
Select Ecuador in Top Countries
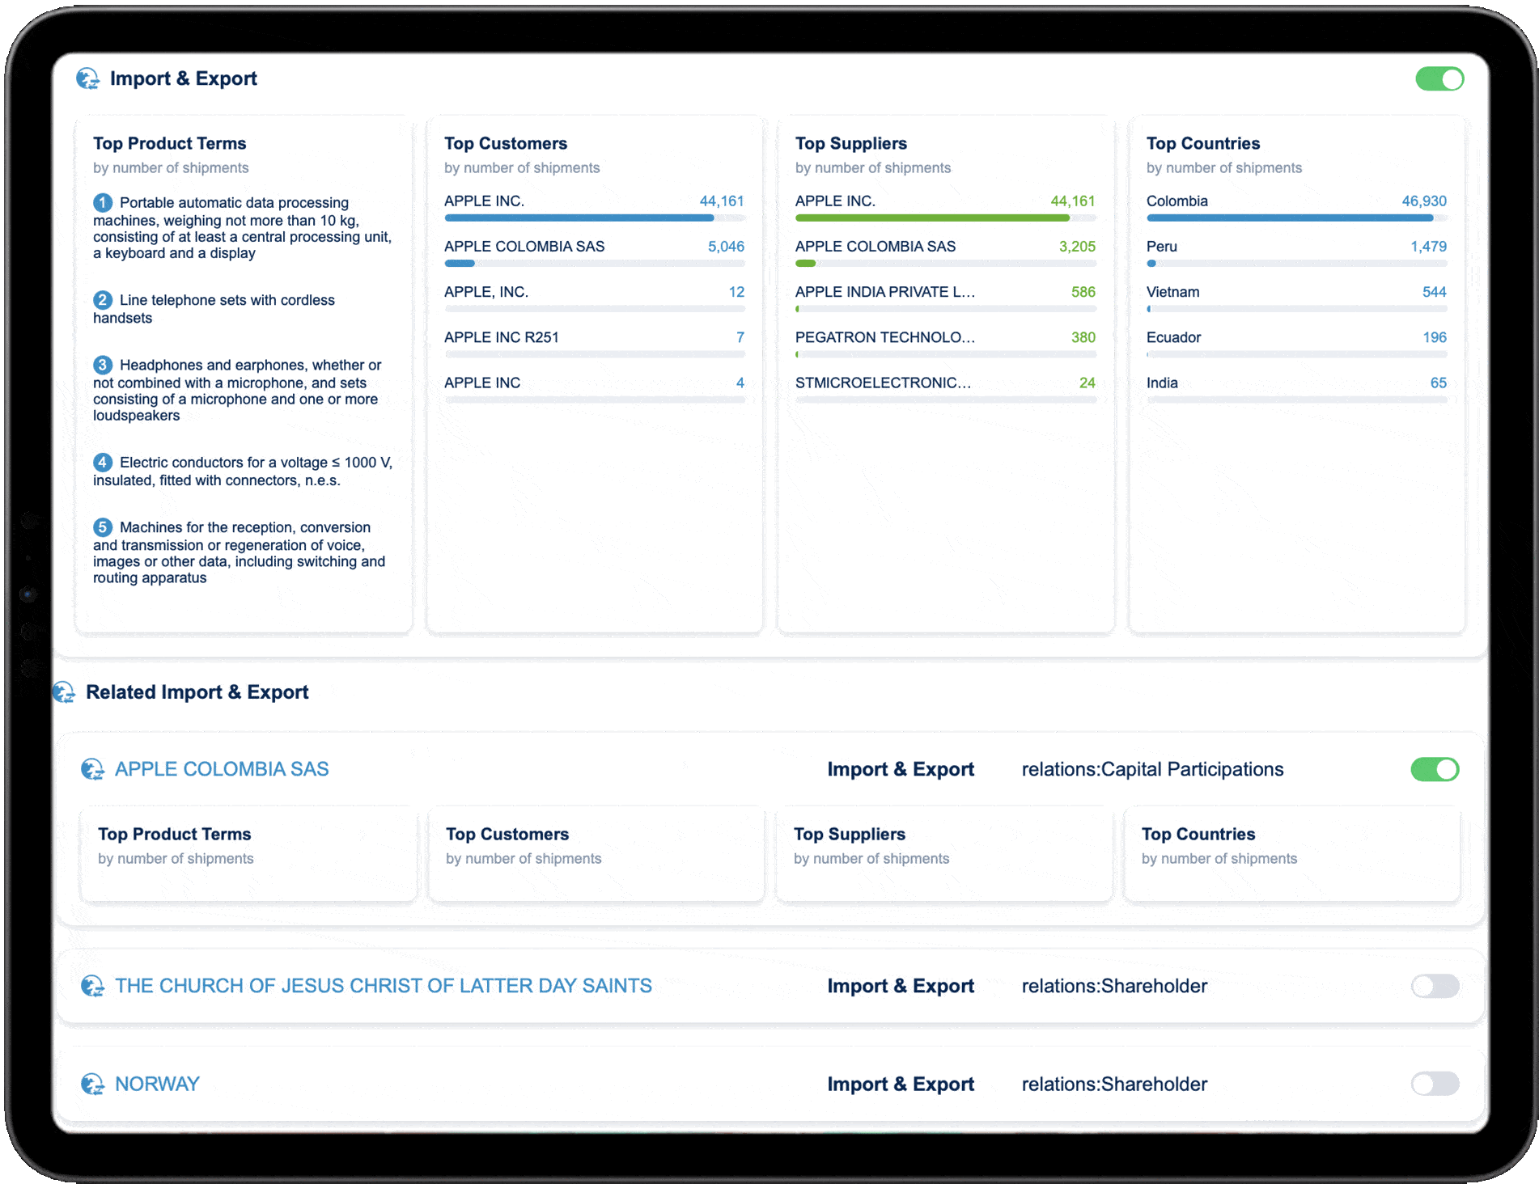click(1174, 337)
